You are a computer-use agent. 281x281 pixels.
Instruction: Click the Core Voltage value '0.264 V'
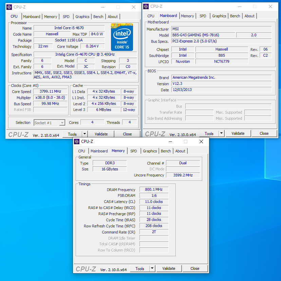(92, 46)
